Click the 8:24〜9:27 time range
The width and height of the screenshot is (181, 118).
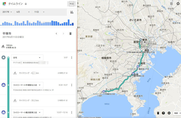tap(63, 85)
